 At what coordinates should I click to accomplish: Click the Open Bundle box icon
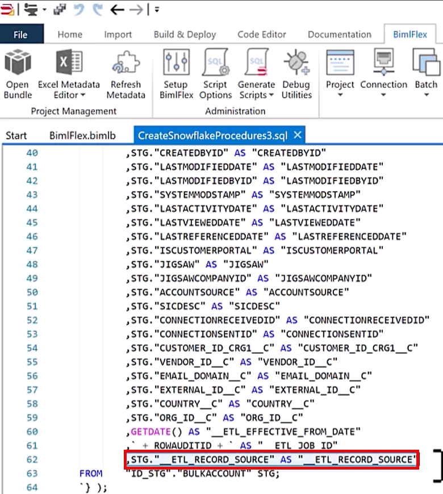tap(18, 62)
